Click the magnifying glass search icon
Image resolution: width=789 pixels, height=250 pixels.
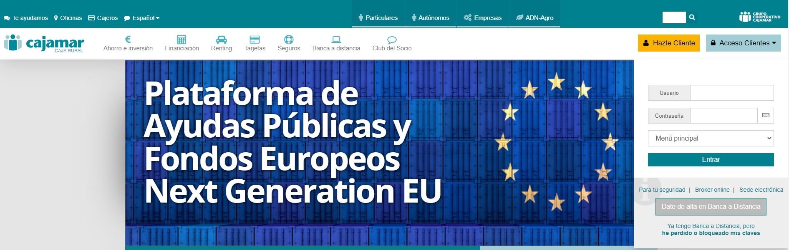click(692, 17)
